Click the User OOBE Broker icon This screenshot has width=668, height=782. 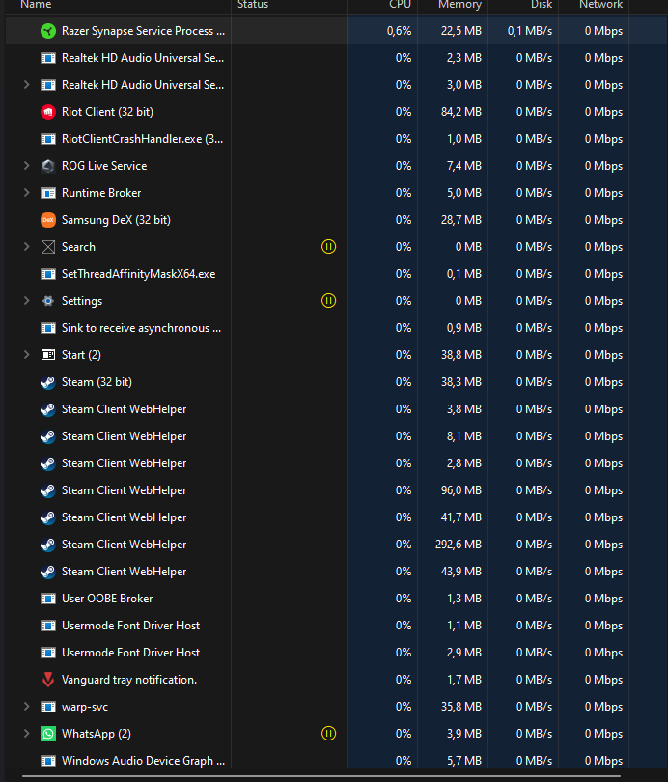coord(48,599)
